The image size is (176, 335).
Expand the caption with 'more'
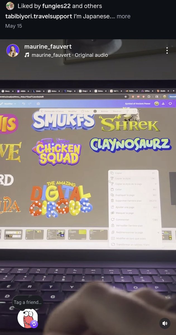[x=124, y=16]
